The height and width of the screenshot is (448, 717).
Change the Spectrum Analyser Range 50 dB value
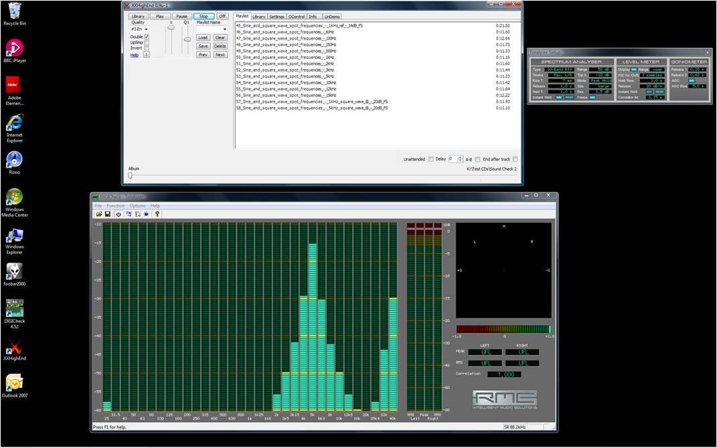pyautogui.click(x=601, y=70)
